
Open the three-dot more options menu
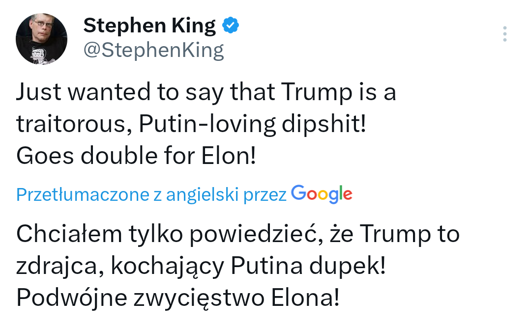[x=504, y=34]
